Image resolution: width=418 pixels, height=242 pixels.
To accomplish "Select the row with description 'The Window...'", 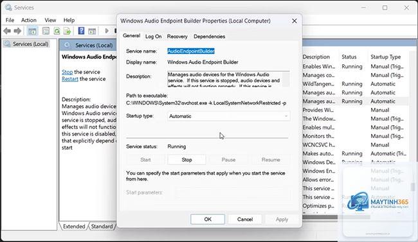I will pos(356,119).
